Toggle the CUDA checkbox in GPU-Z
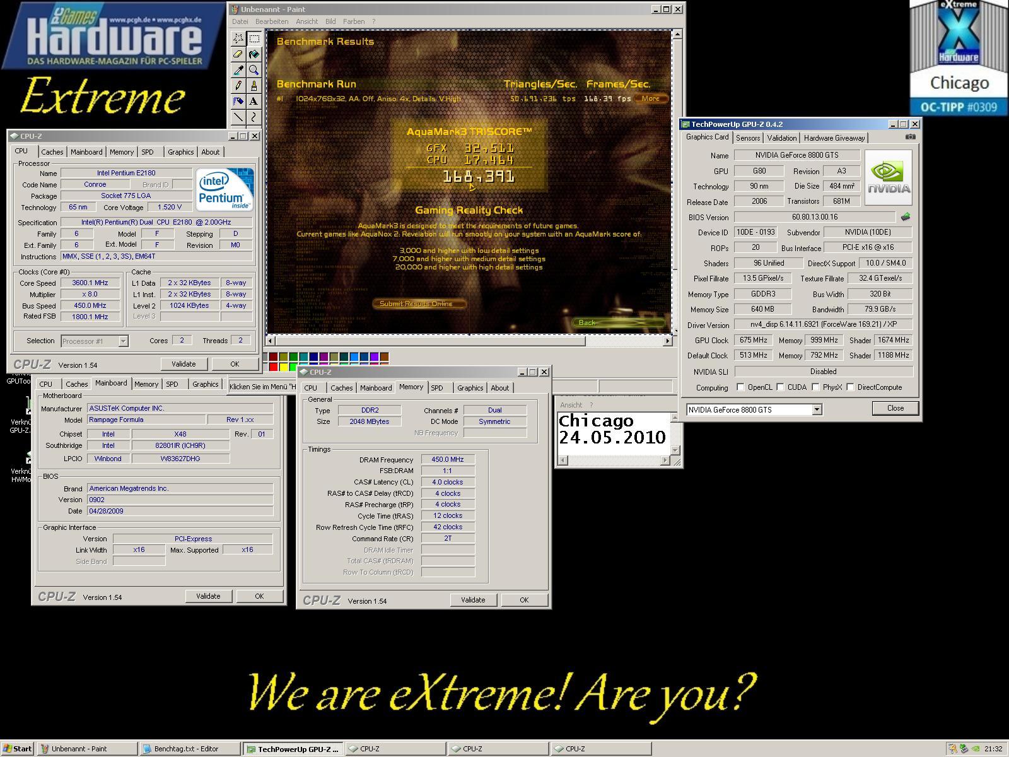This screenshot has width=1009, height=757. pyautogui.click(x=781, y=387)
